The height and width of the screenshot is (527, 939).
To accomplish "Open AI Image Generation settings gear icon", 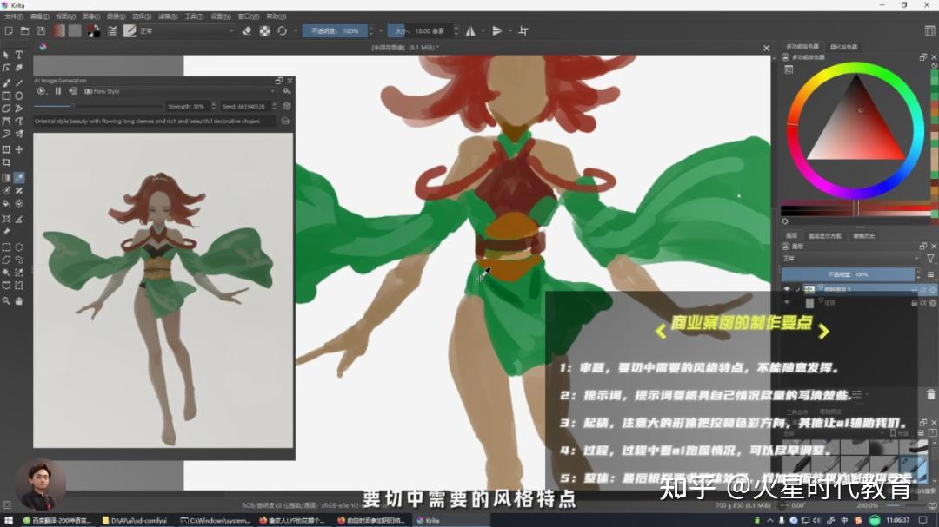I will pos(288,91).
